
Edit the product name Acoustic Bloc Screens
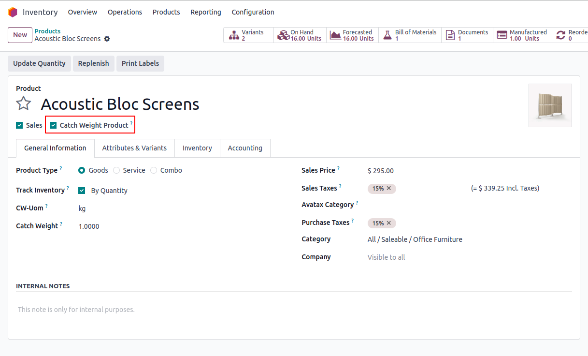tap(120, 104)
